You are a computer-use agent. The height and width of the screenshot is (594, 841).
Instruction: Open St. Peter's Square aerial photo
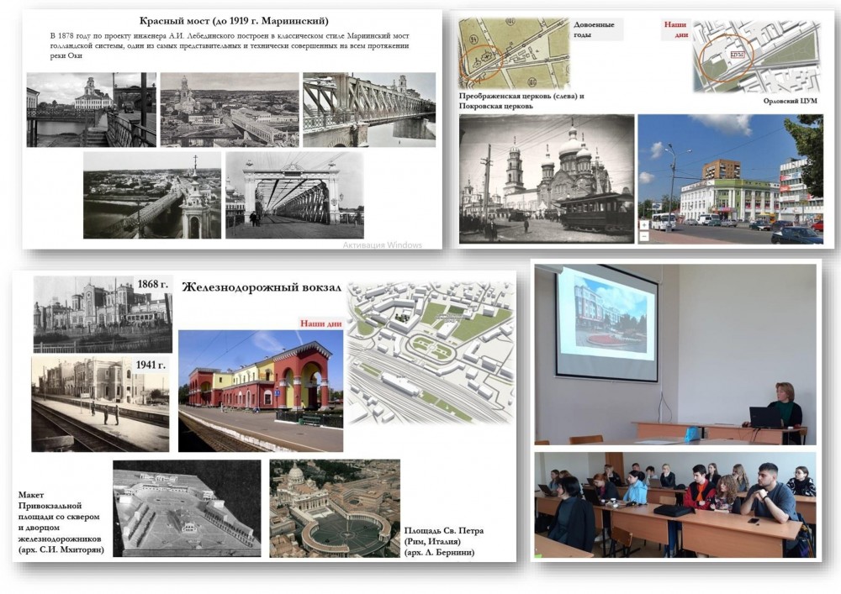335,507
